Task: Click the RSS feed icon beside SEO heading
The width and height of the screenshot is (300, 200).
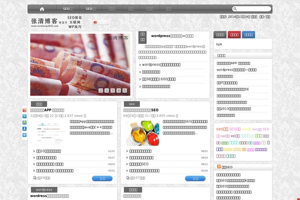Action: click(219, 166)
